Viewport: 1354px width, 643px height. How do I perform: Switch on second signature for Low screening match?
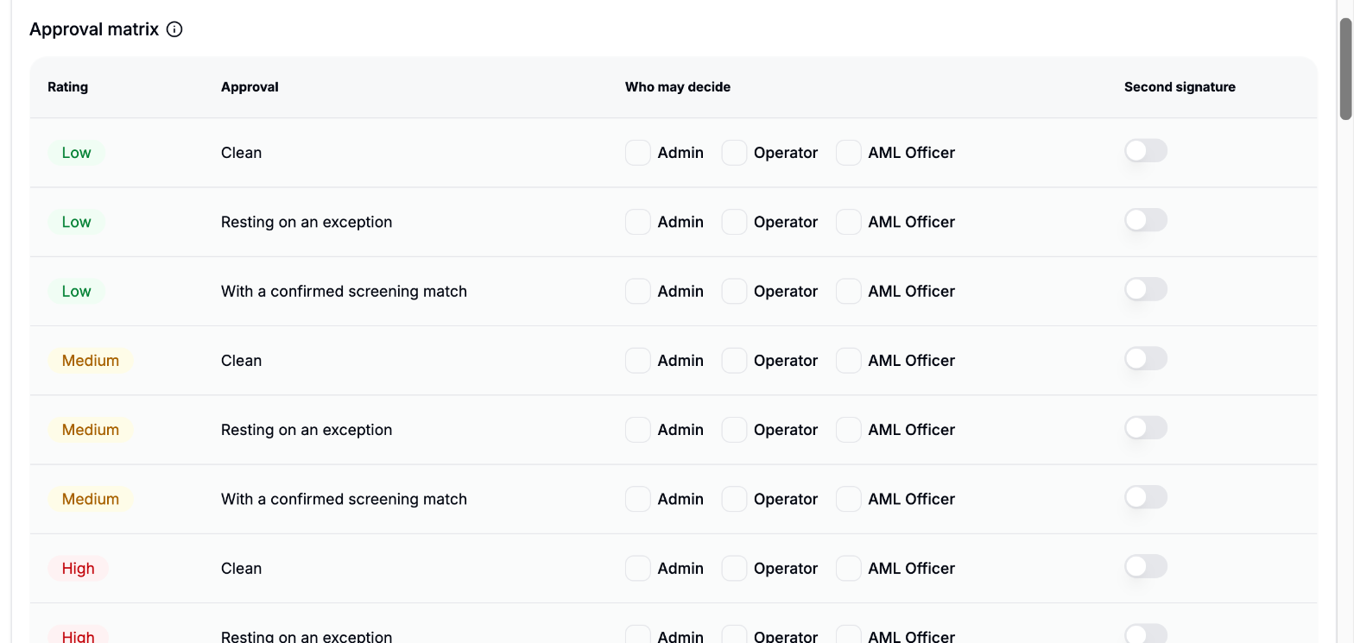tap(1146, 289)
